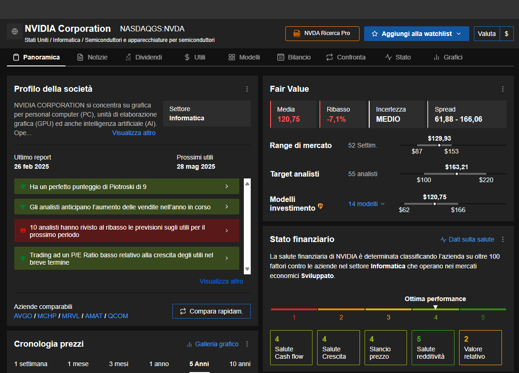Open the three-dot menu in Cronologia prezzi
Screen dimensions: 519x373
coord(247,344)
